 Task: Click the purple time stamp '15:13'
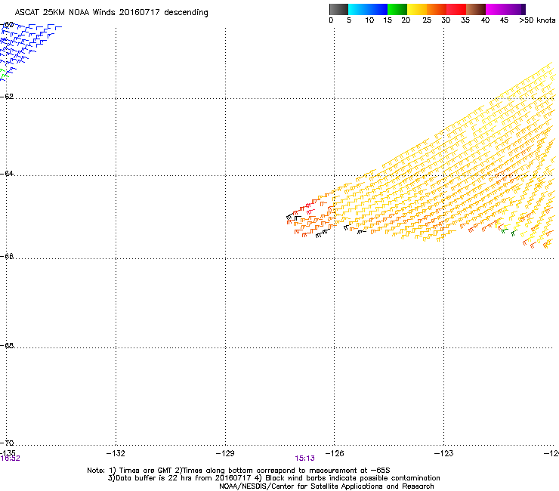(x=305, y=459)
